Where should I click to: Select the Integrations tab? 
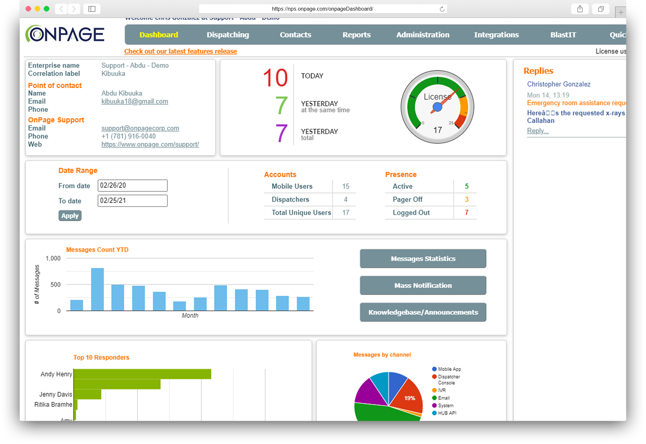point(496,35)
